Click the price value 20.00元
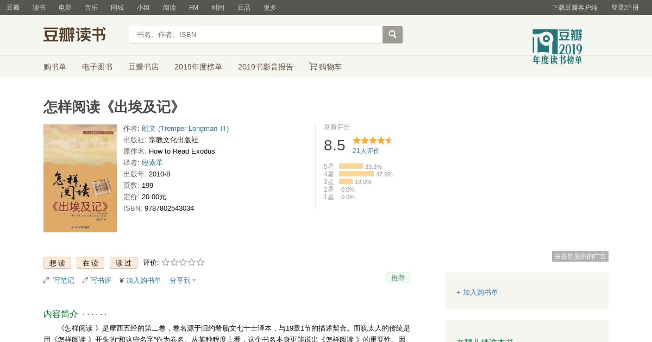652x342 pixels. click(154, 197)
